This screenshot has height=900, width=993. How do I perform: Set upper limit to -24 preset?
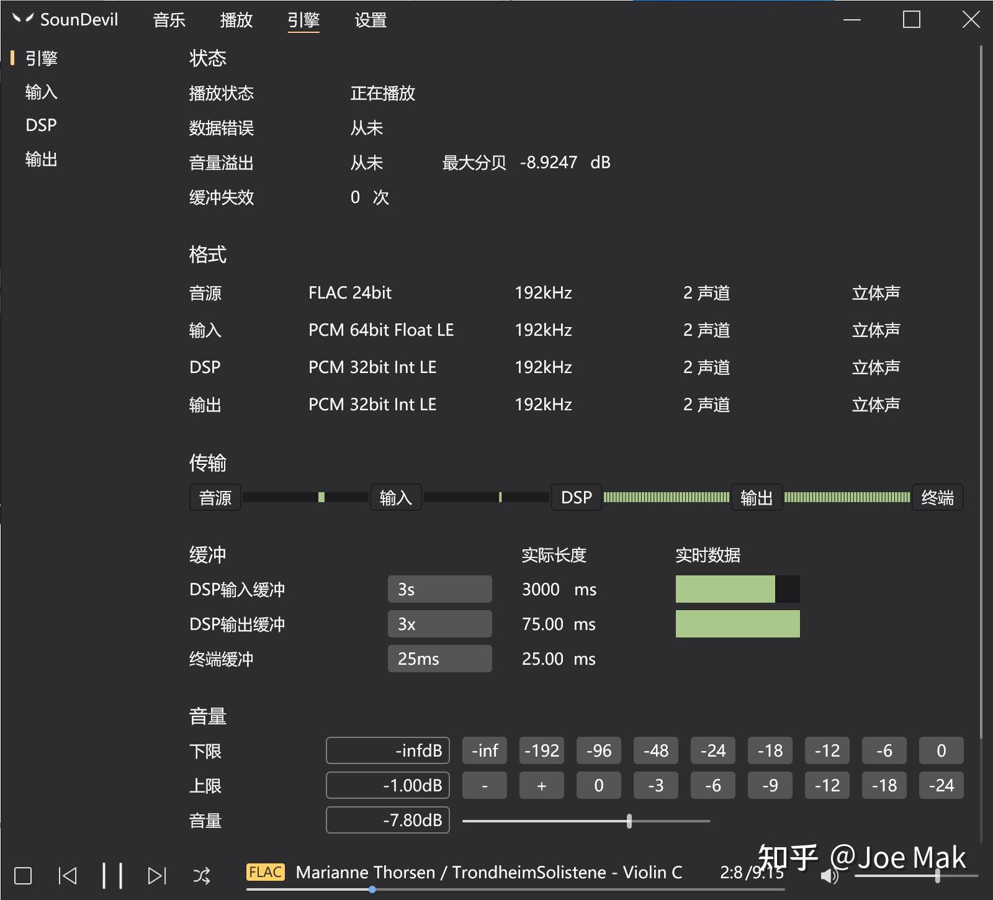pyautogui.click(x=941, y=785)
